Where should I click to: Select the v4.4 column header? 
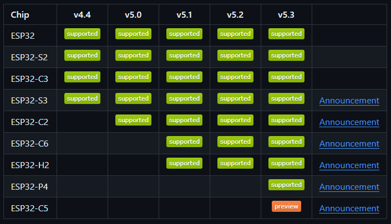coord(82,14)
